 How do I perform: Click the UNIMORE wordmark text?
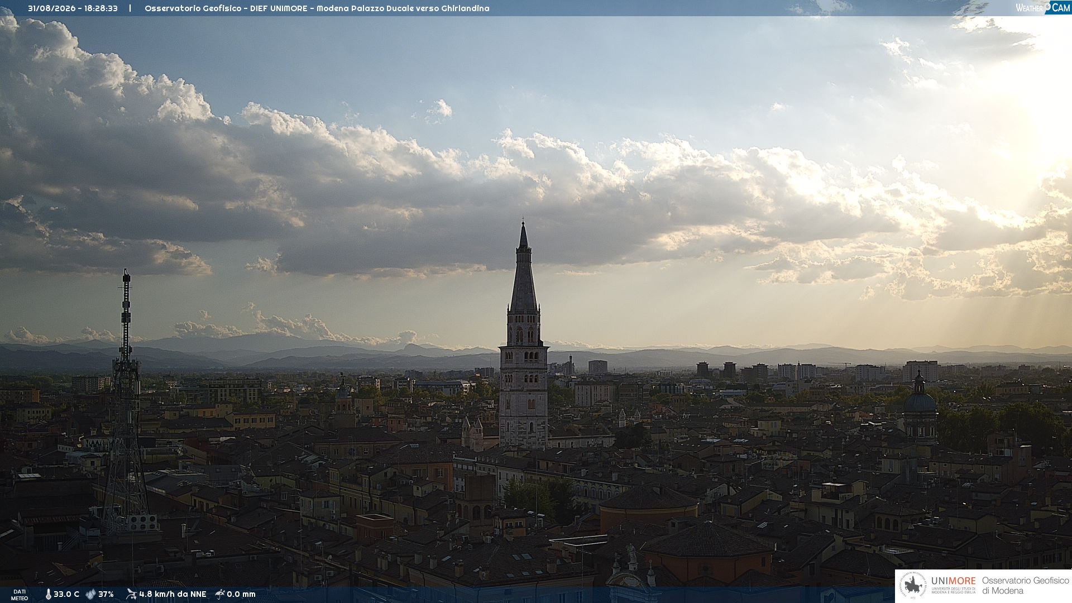pos(954,581)
